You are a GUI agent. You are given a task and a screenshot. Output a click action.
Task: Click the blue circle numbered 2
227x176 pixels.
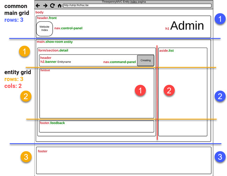pyautogui.click(x=219, y=96)
